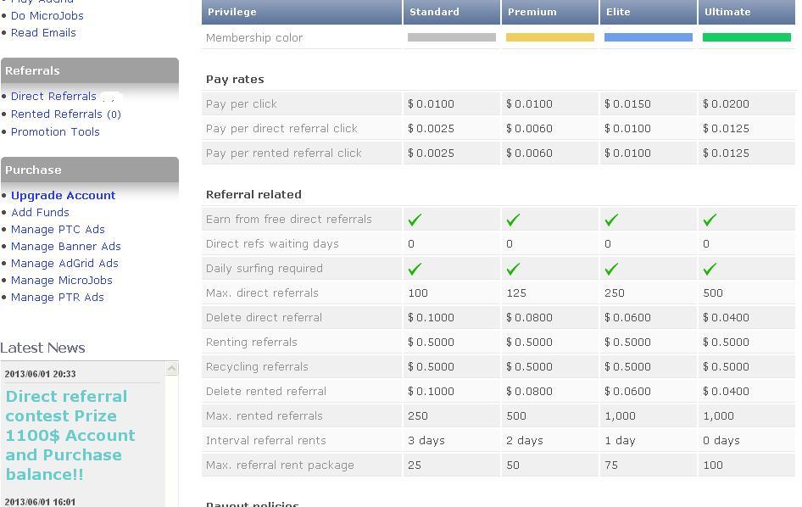The width and height of the screenshot is (802, 507).
Task: Click Ultimate checkmark for Earn from free direct referrals
Action: (710, 220)
